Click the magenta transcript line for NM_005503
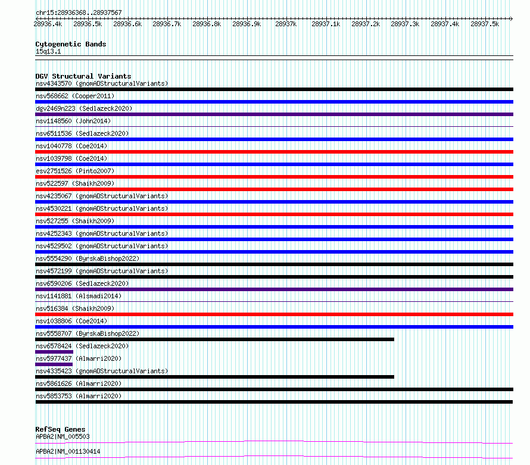This screenshot has width=530, height=465. (x=274, y=442)
